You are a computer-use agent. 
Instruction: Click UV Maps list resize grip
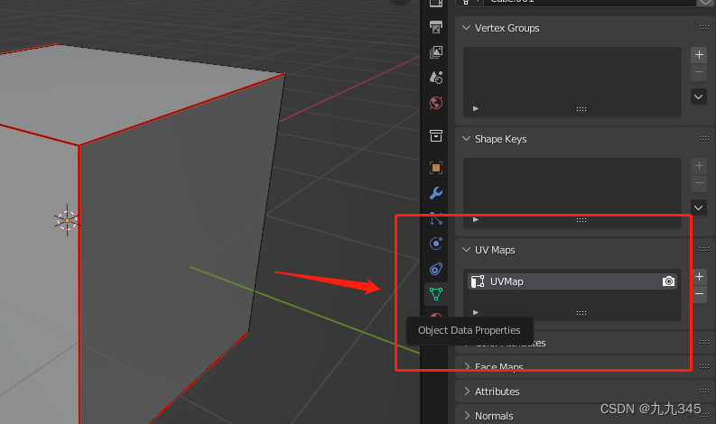click(x=581, y=313)
